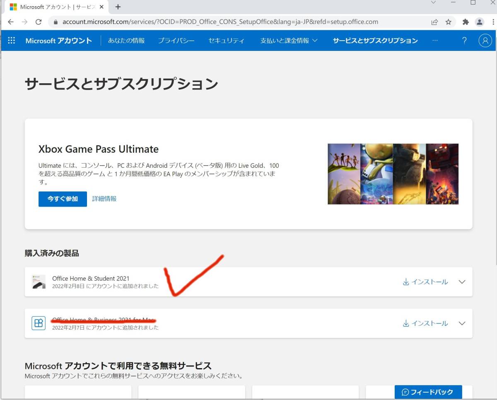Bookmark this page with the star icon

[448, 22]
